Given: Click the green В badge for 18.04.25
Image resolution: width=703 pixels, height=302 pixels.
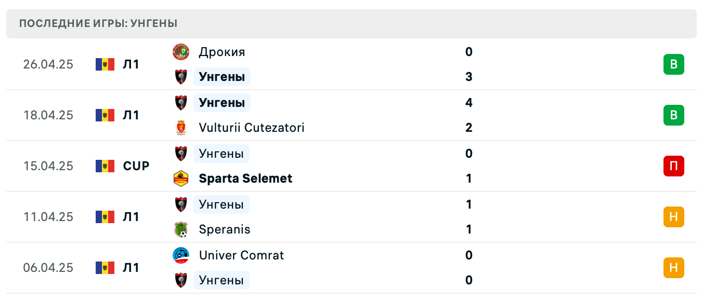Looking at the screenshot, I should 673,115.
